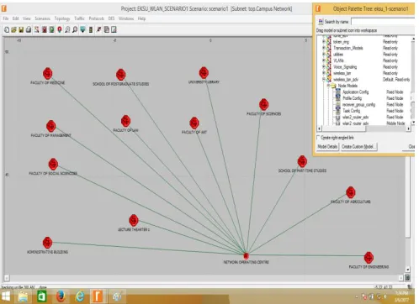The image size is (419, 304).
Task: Click the Zoom out magnifier icon
Action: tap(75, 29)
